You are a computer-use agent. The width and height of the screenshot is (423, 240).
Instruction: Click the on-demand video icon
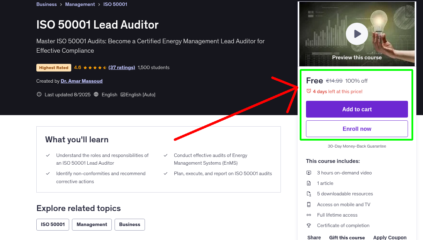click(x=309, y=172)
